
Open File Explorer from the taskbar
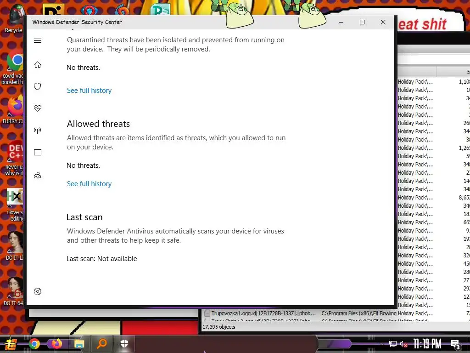pos(79,344)
